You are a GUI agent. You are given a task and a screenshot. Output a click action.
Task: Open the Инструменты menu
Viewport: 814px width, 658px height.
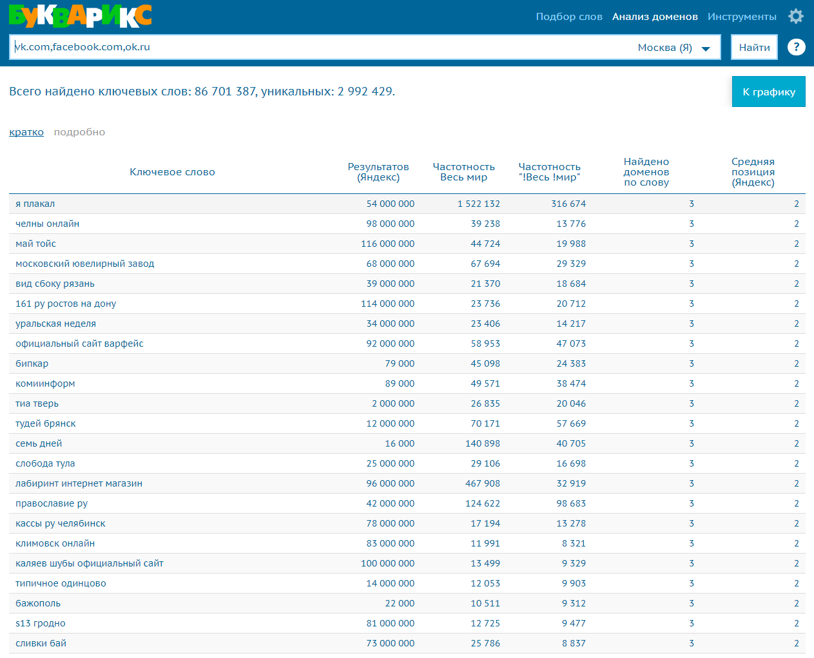(x=742, y=17)
